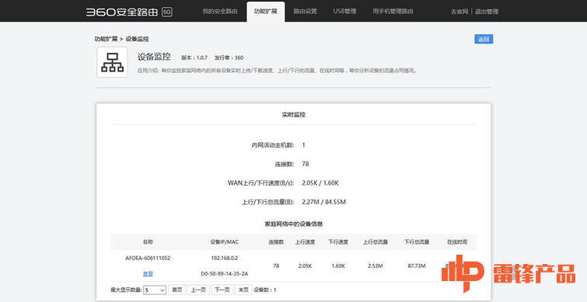Open the USB管理 tab
587x302 pixels.
[344, 11]
